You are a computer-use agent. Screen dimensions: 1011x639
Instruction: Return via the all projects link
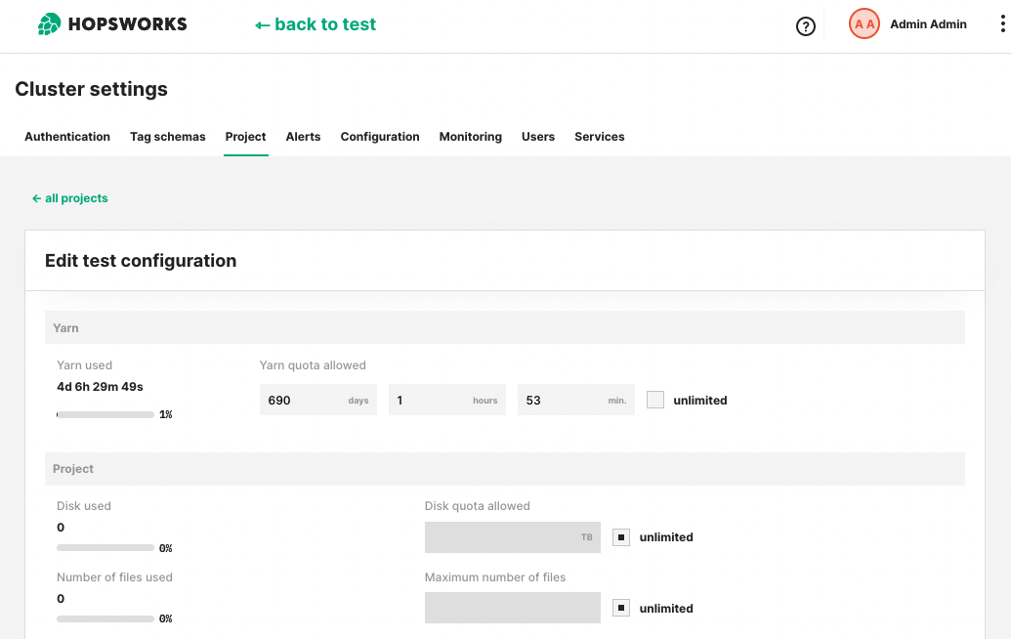point(70,198)
